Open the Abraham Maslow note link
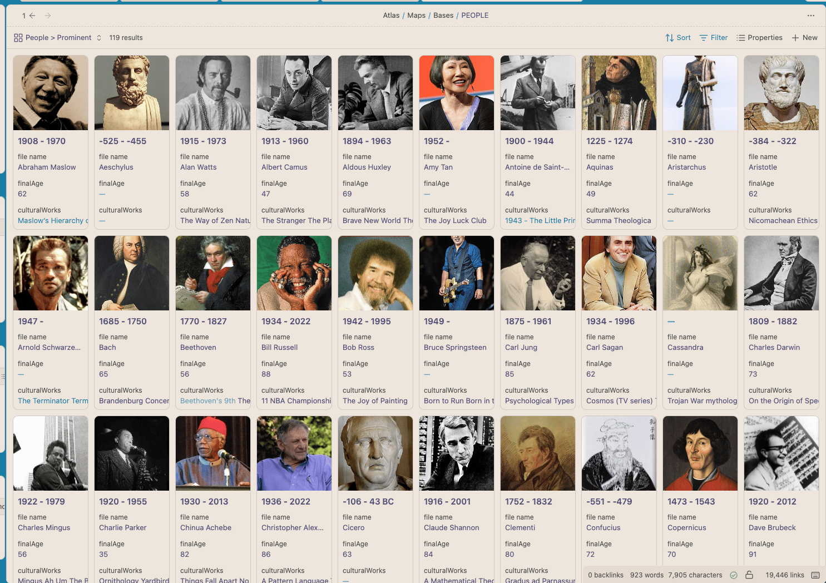Screen dimensions: 826x583 47,167
